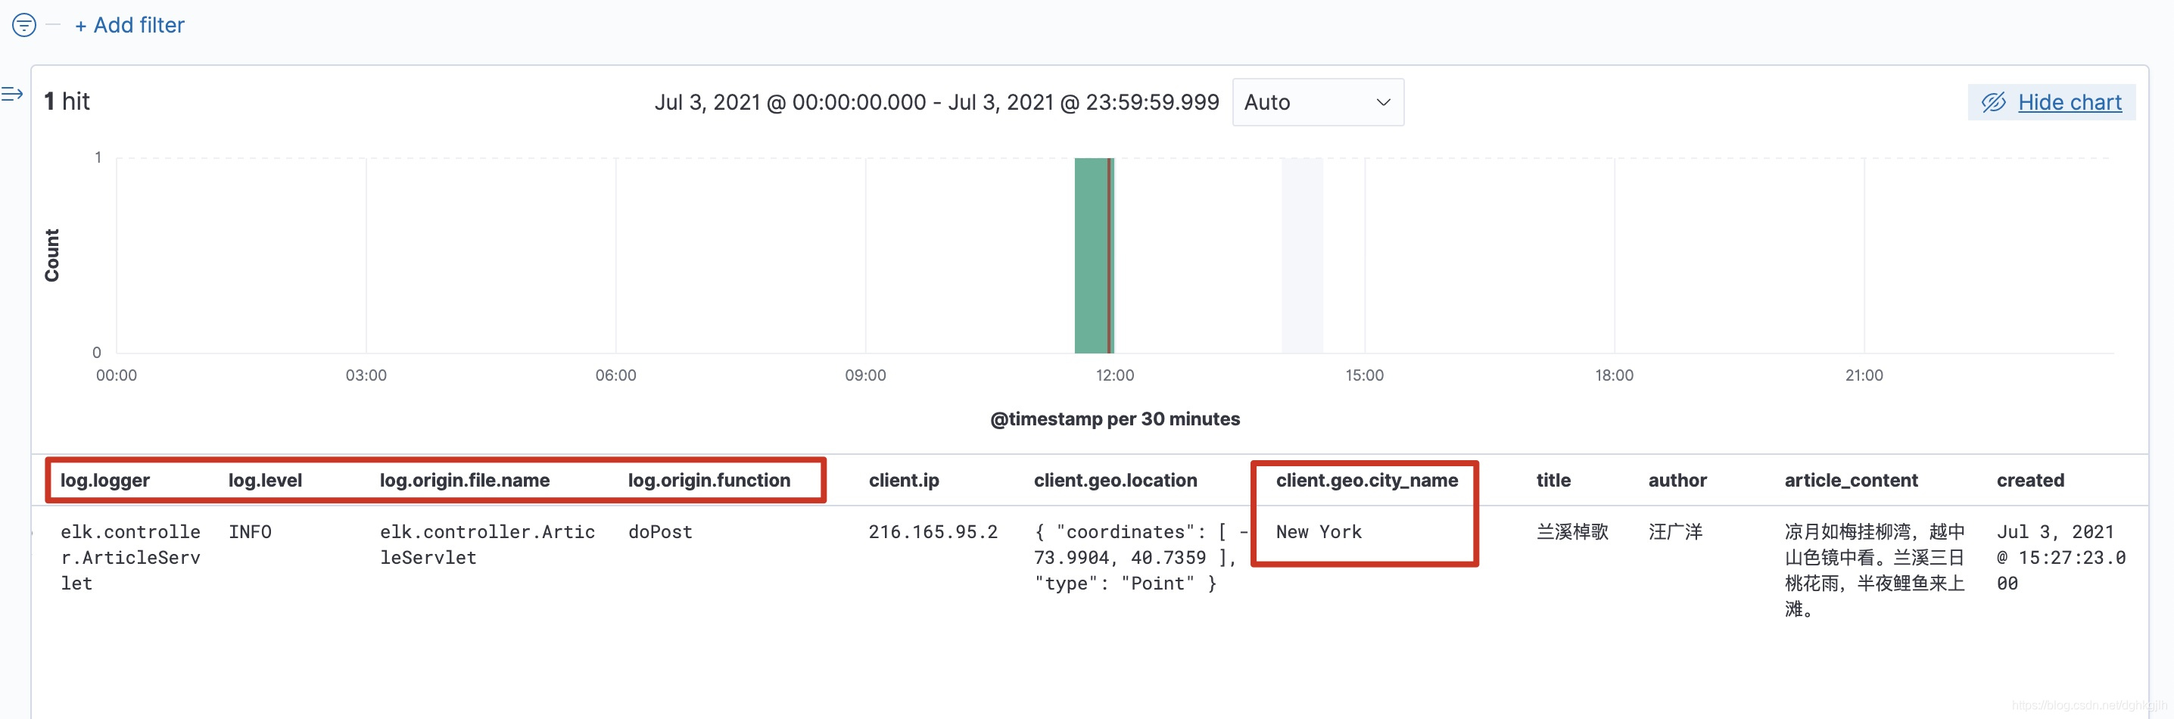Click the coordinates location cell value
2174x719 pixels.
click(x=1140, y=558)
